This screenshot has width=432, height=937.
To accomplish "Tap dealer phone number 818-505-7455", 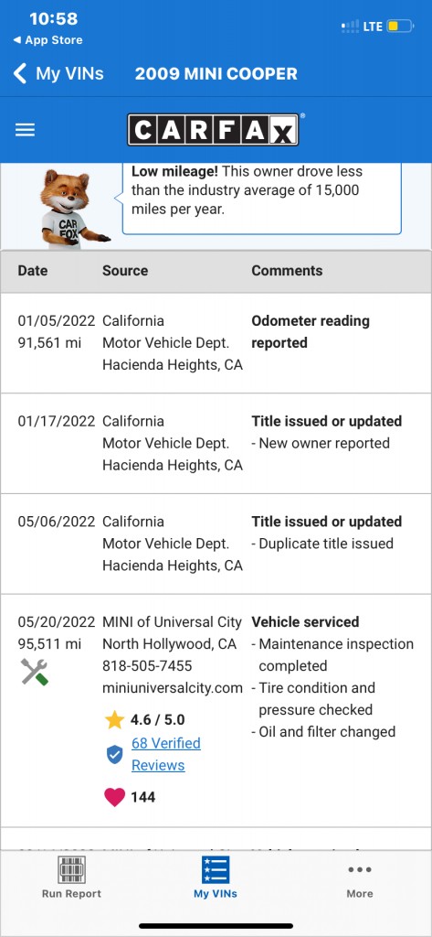I will pos(147,666).
